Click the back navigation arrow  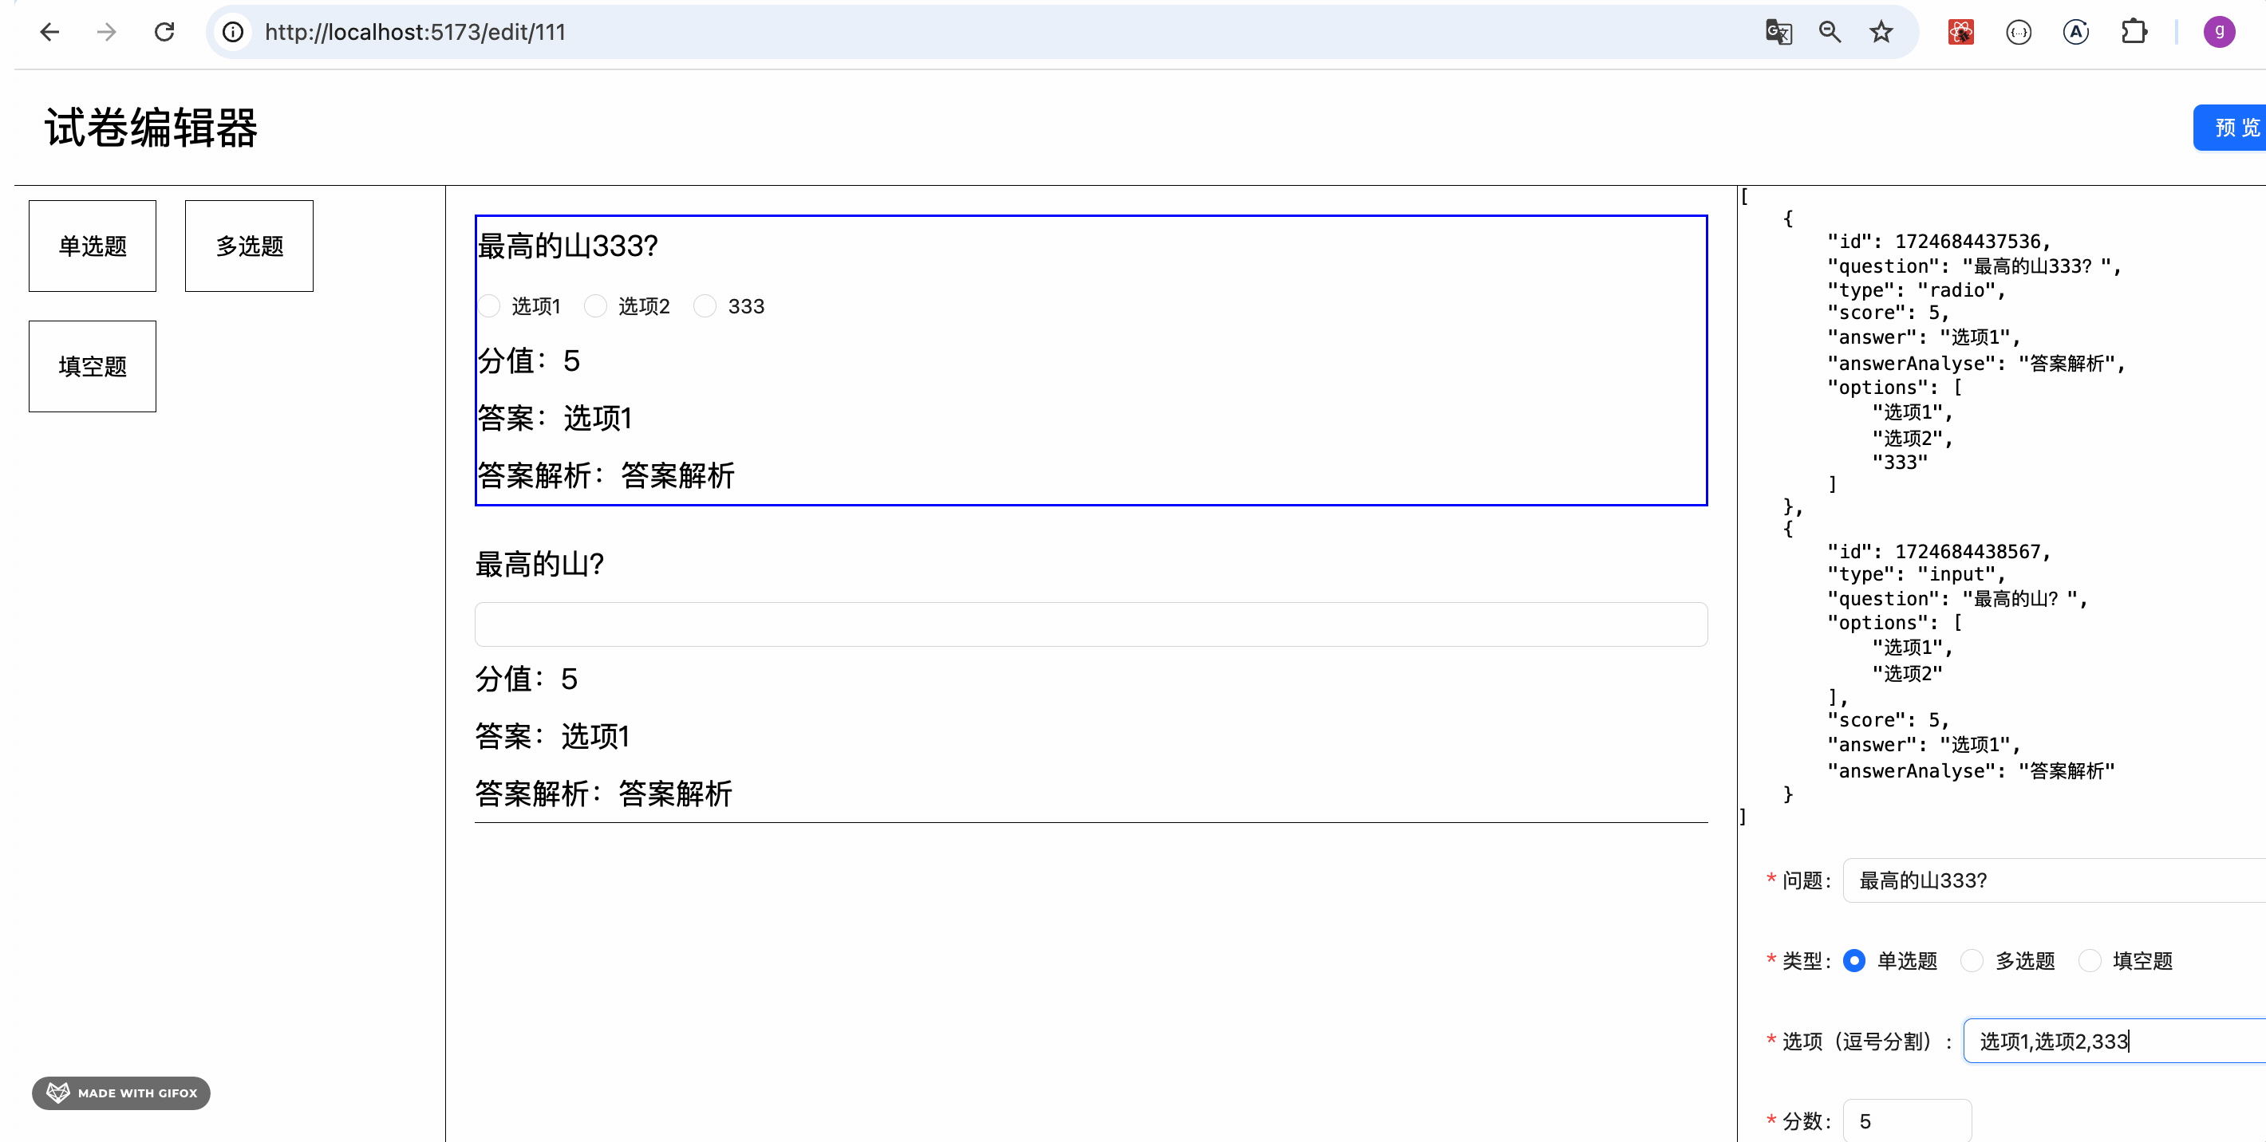click(50, 32)
